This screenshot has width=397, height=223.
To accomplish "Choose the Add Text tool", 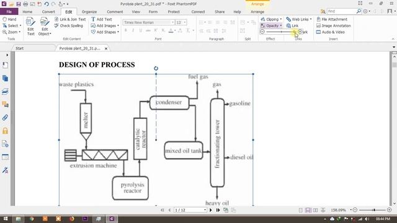I will [x=102, y=19].
